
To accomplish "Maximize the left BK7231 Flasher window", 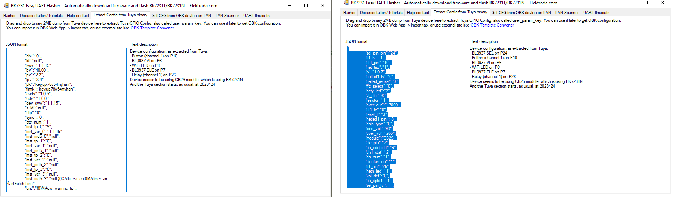I will [x=306, y=5].
